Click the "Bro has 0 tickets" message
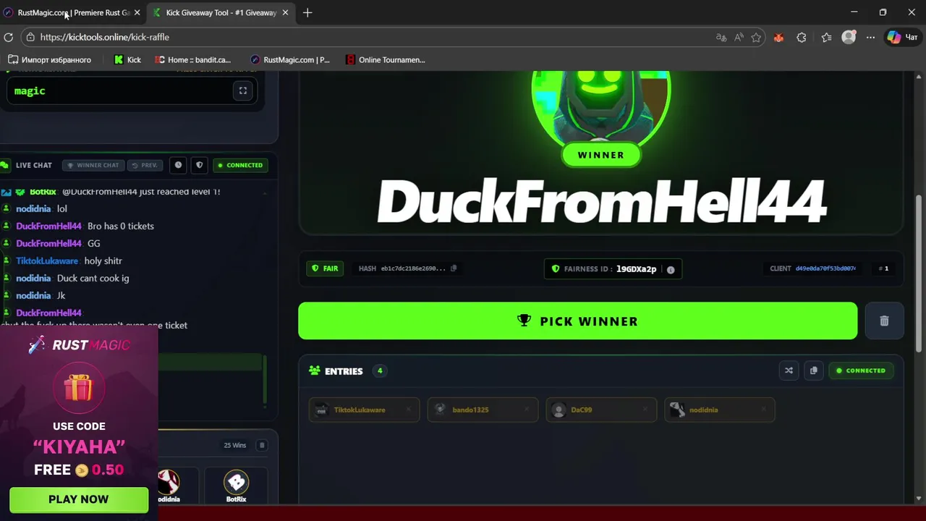The width and height of the screenshot is (926, 521). coord(121,226)
